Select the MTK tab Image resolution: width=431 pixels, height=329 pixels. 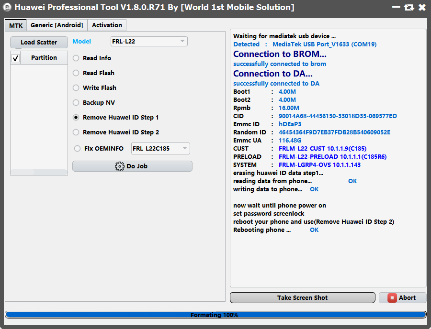click(x=15, y=25)
